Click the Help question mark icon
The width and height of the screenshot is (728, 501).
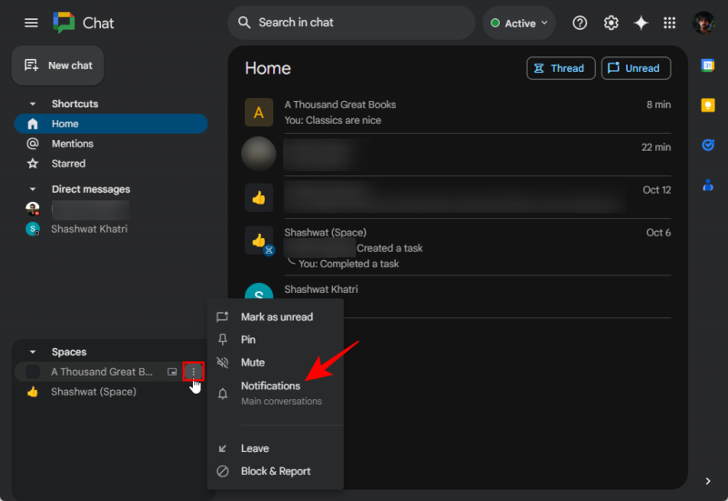point(580,23)
